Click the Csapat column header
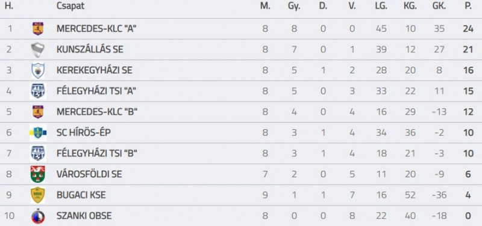This screenshot has width=482, height=226. [70, 6]
